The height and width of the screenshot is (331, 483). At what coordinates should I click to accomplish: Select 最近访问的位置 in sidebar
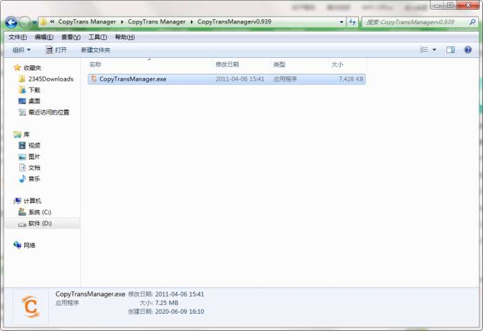click(49, 112)
